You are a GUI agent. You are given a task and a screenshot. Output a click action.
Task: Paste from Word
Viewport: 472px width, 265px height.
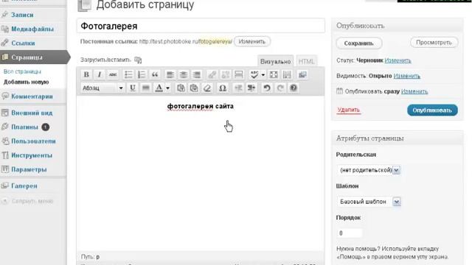click(194, 88)
